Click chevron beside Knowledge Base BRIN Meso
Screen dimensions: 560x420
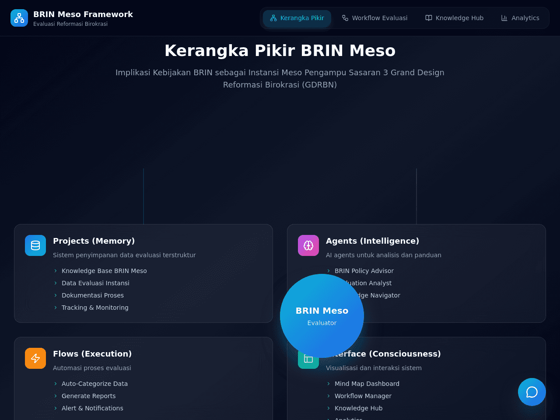click(x=56, y=271)
